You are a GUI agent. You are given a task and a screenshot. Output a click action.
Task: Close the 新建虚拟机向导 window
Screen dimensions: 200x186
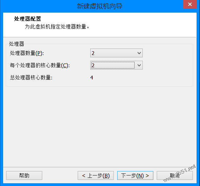point(190,4)
